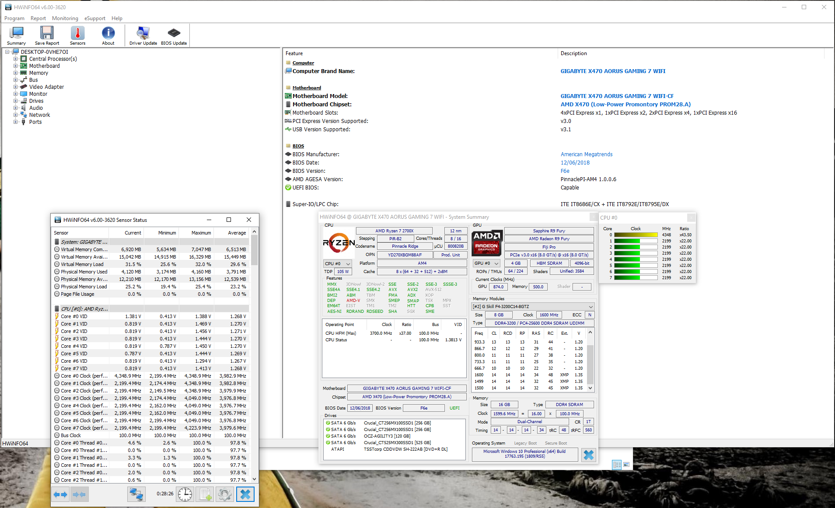This screenshot has height=508, width=835.
Task: Select the Bus Clock sensor row
Action: 150,435
